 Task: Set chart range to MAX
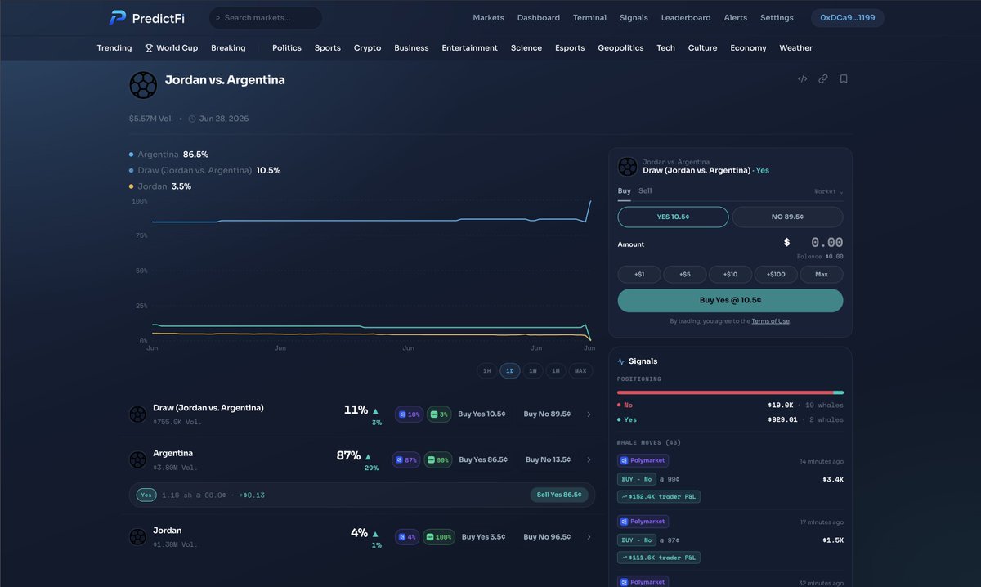[580, 371]
